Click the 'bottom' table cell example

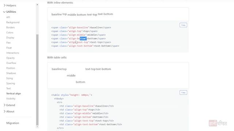point(80,82)
